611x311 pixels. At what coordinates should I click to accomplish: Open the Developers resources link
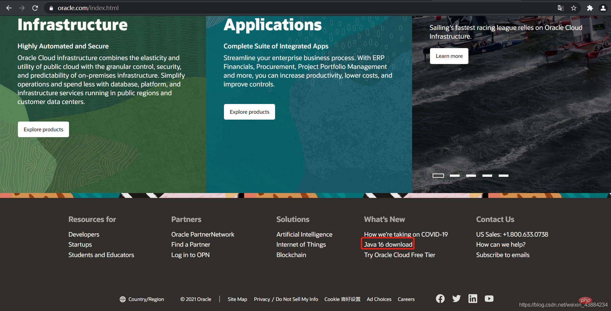(84, 234)
